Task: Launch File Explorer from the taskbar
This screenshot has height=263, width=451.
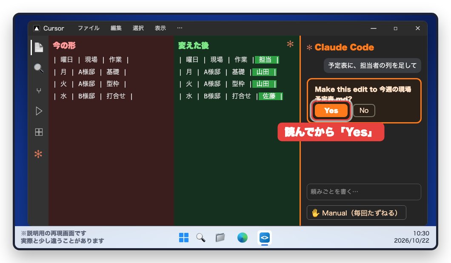Action: [220, 238]
